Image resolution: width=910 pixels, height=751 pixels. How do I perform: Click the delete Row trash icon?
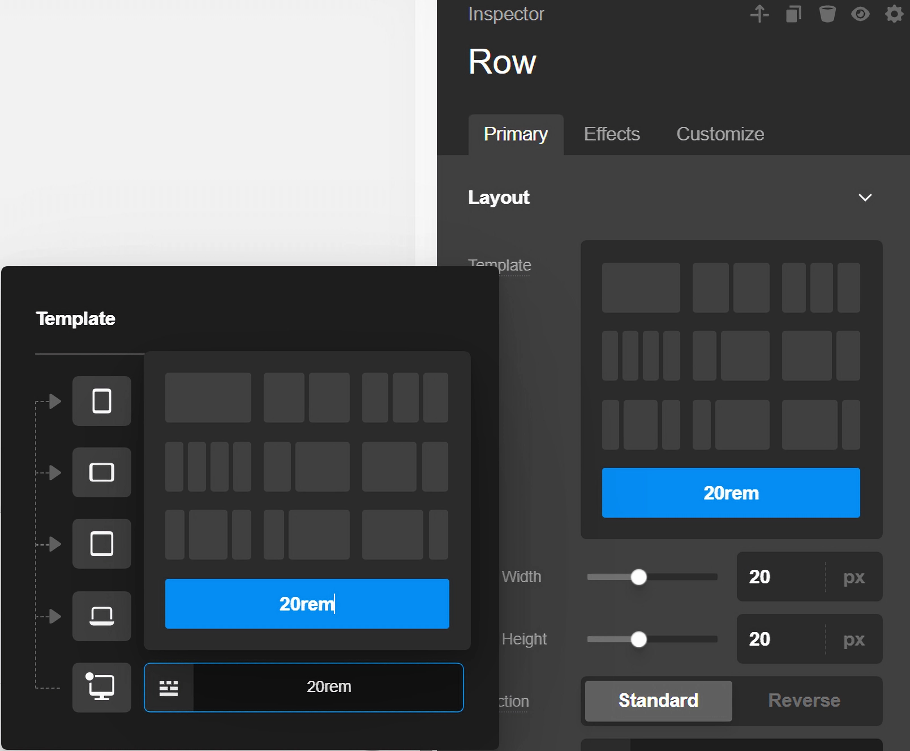[x=826, y=14]
